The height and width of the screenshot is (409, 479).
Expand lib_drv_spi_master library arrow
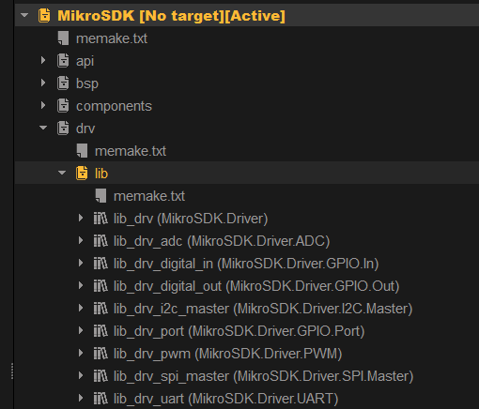[x=81, y=375]
